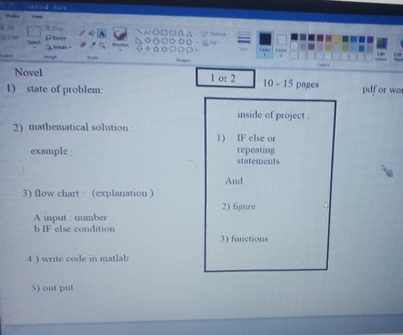
Task: Click the '4 ) write code in matlab' text
Action: click(78, 258)
